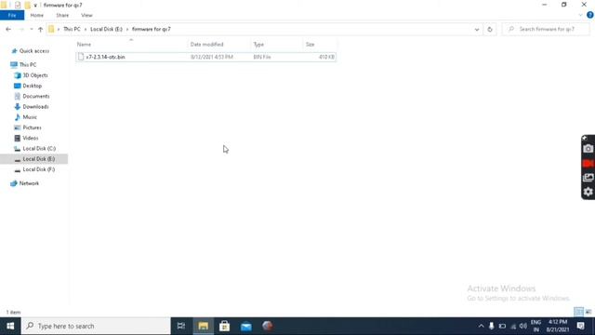Open Documents in the navigation pane

pos(35,97)
